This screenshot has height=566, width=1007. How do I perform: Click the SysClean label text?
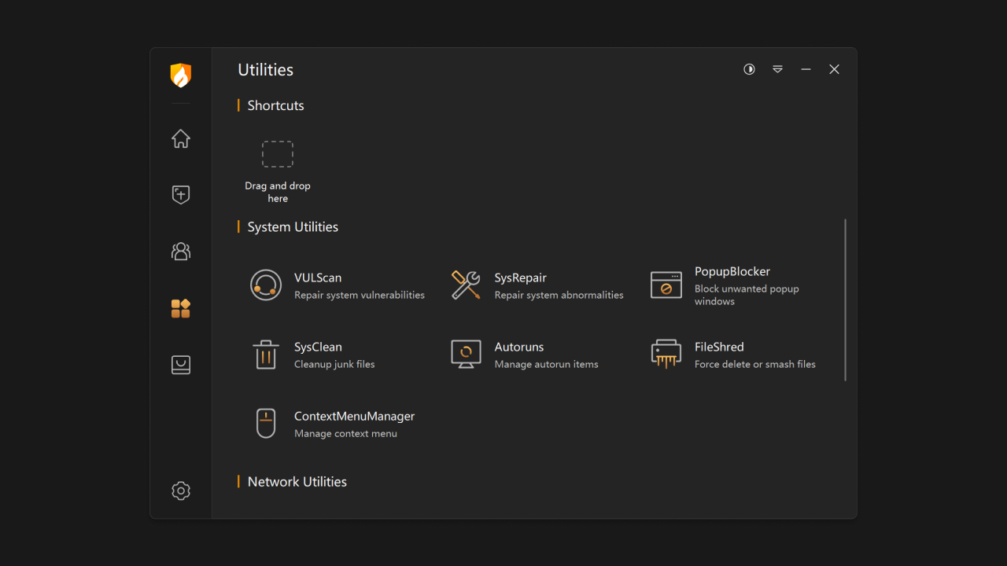318,347
